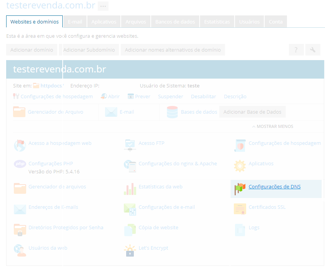This screenshot has width=325, height=267.
Task: Click the Aplicativos gear icon
Action: (x=240, y=166)
